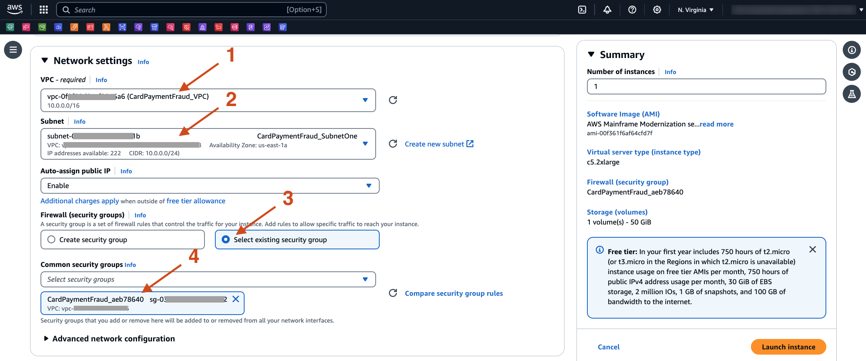The width and height of the screenshot is (866, 361).
Task: Open Info next to Number of instances
Action: [x=670, y=72]
